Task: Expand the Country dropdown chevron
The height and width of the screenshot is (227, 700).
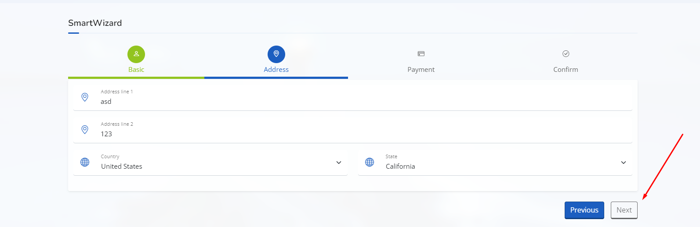Action: [x=339, y=163]
